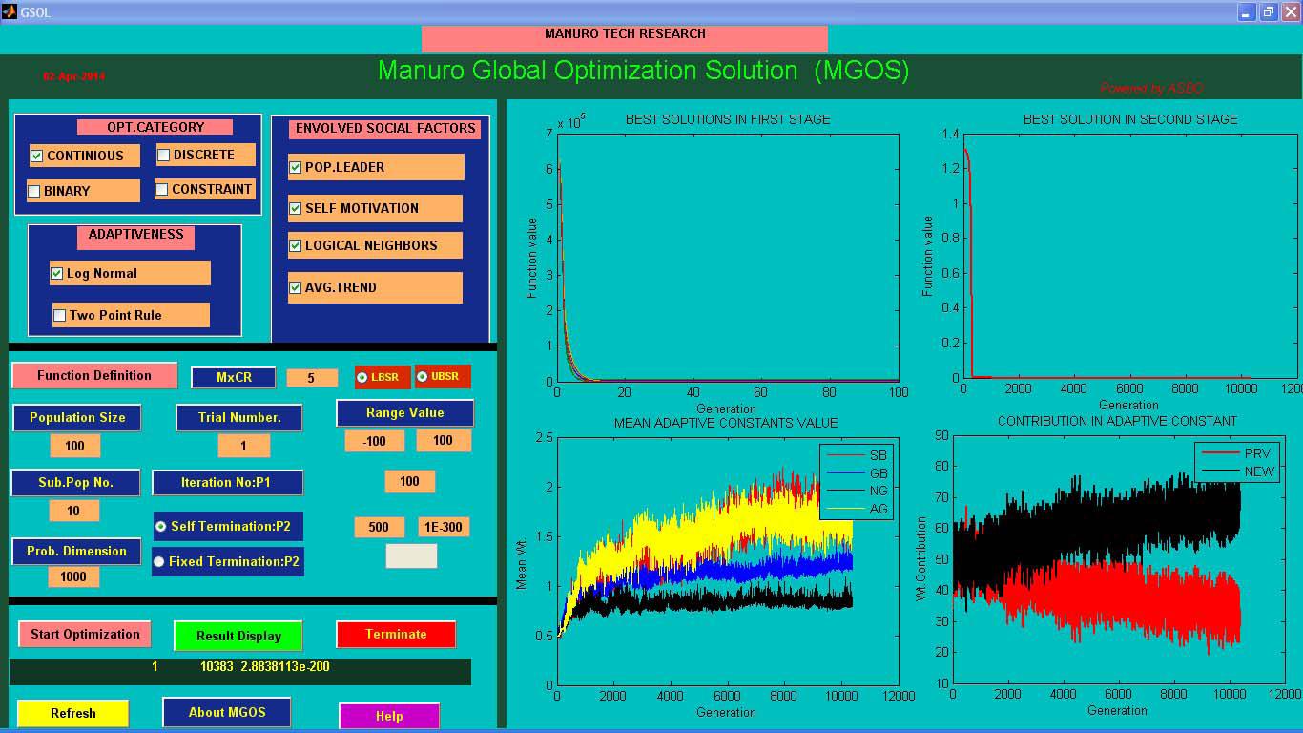Click the Manuro Global Optimization Solution title
This screenshot has height=733, width=1303.
(644, 71)
